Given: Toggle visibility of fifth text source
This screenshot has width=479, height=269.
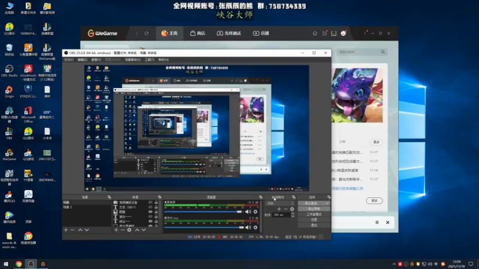Looking at the screenshot, I should [x=150, y=221].
